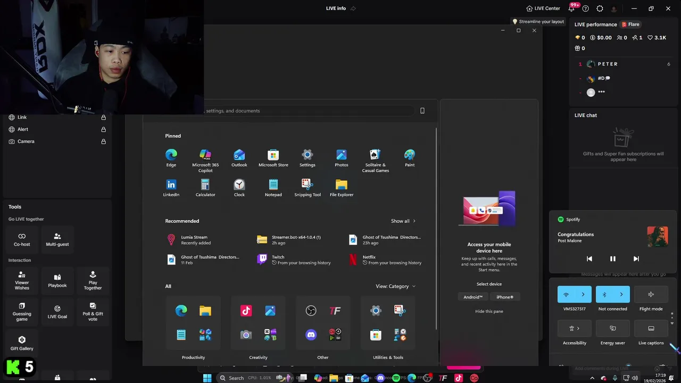Open the Playbook tool
This screenshot has width=681, height=383.
tap(57, 280)
